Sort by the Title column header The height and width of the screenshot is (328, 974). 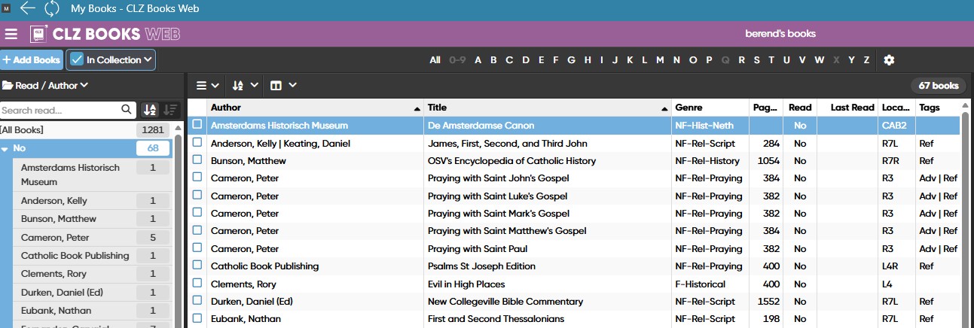coord(548,108)
